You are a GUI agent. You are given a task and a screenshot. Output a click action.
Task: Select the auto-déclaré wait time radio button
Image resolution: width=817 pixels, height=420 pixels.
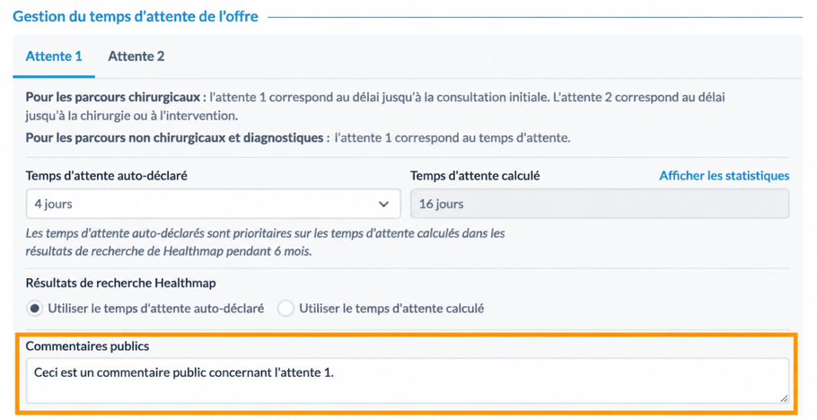34,309
